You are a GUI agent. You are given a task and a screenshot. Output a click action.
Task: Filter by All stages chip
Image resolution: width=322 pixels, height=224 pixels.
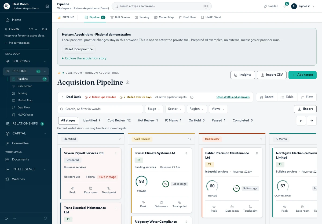tap(68, 120)
